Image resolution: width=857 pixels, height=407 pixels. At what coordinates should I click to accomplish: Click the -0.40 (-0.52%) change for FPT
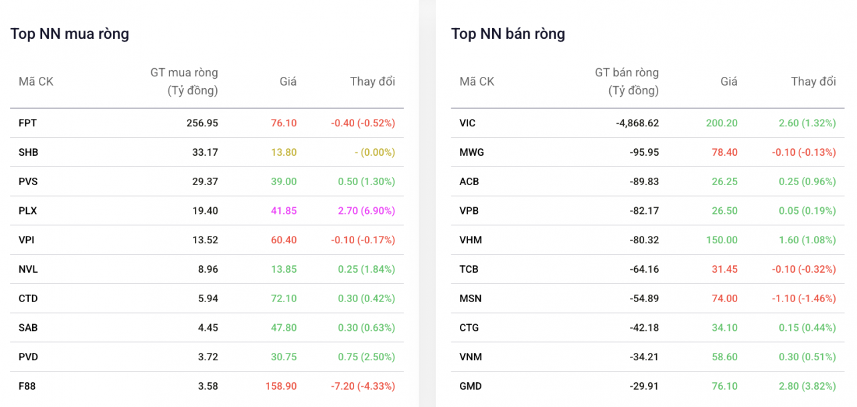coord(363,123)
